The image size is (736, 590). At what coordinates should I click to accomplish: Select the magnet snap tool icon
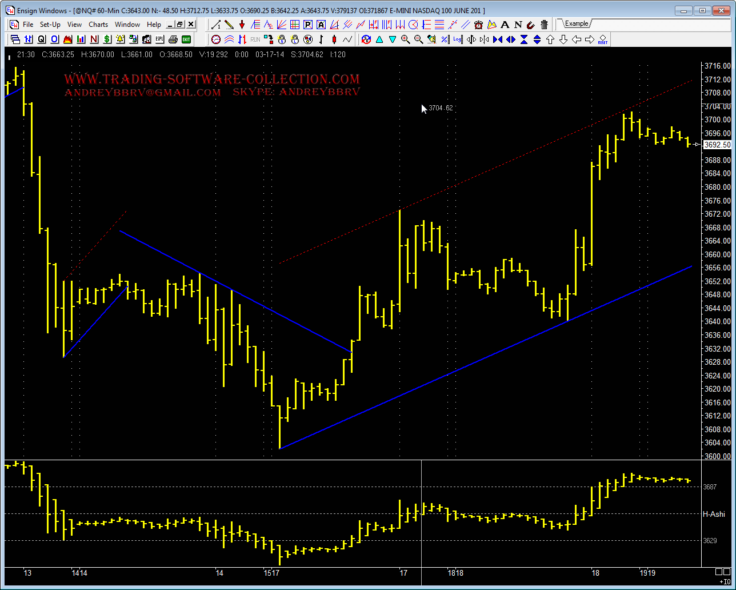click(531, 25)
